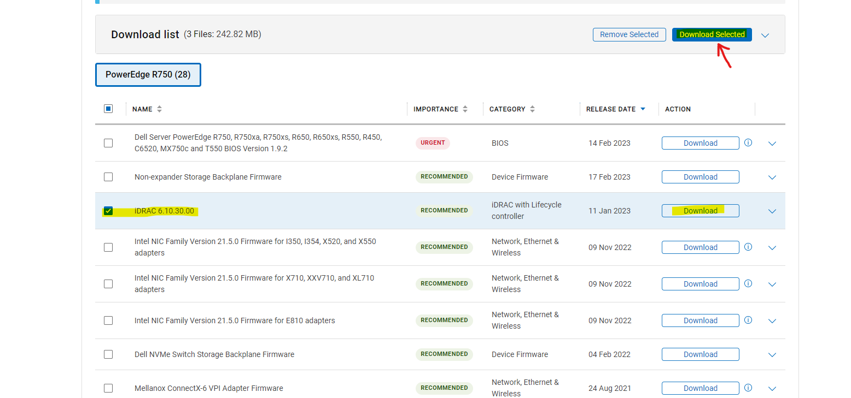Download Dell NVMe Switch Storage Backplane Firmware
Viewport: 851px width, 398px height.
[x=701, y=354]
